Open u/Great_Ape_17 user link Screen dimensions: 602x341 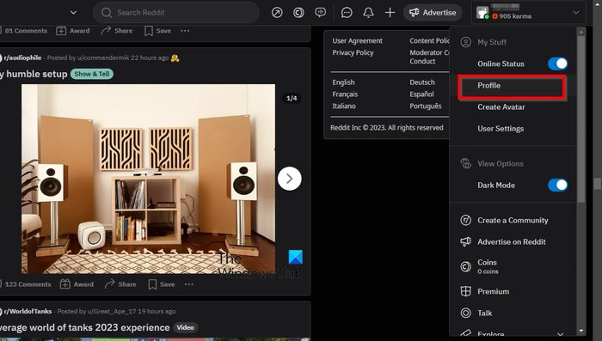coord(112,312)
